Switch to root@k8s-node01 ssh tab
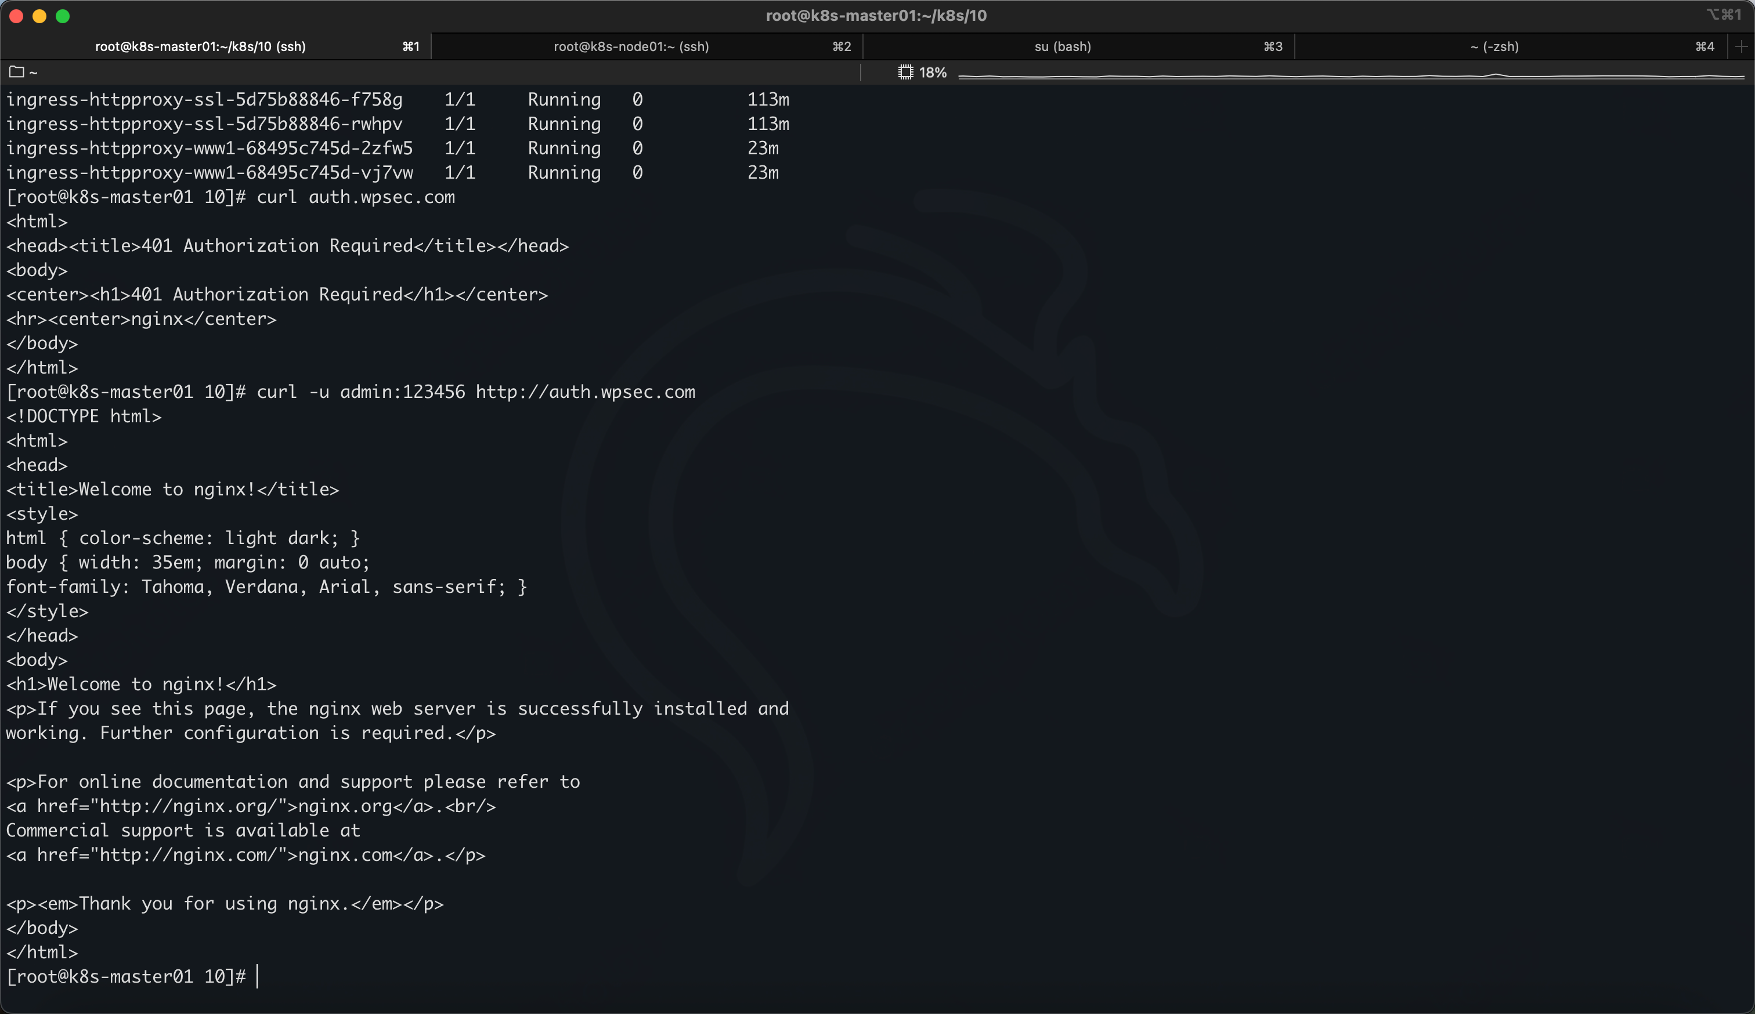Image resolution: width=1755 pixels, height=1014 pixels. pos(631,46)
